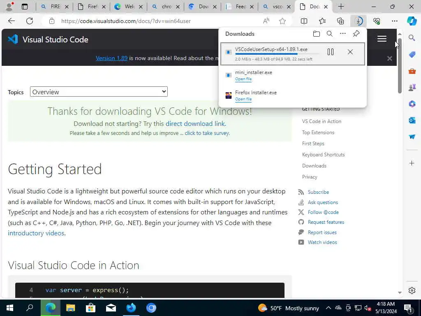Open Collections icon in toolbar

coord(340,21)
